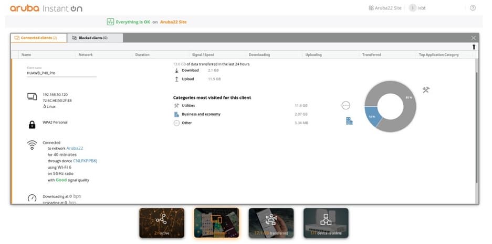Click the Aruba Instant On logo

click(46, 8)
